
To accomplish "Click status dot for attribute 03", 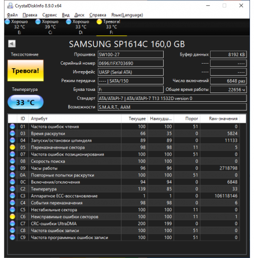I will pos(12,134).
